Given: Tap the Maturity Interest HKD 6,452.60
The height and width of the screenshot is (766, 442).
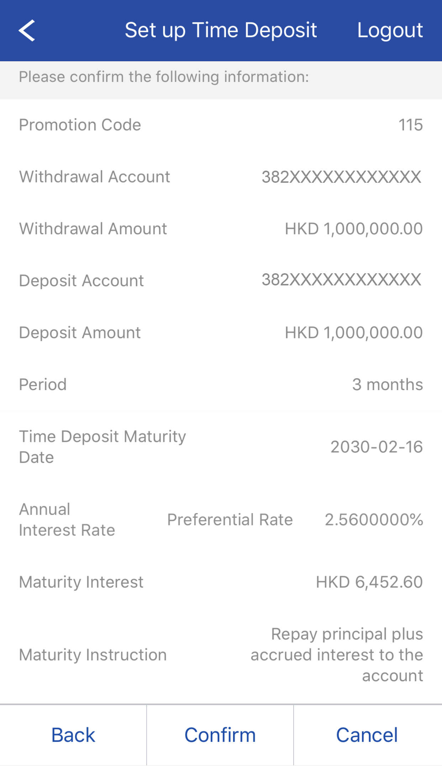Looking at the screenshot, I should (x=369, y=583).
